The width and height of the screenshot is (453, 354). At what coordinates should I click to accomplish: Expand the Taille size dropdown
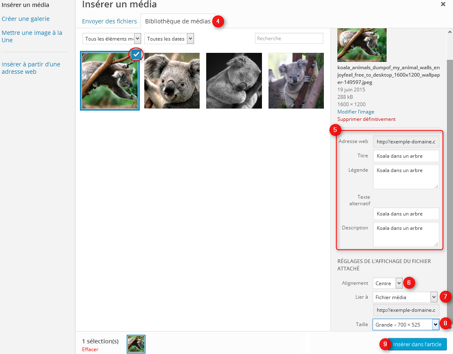point(405,324)
